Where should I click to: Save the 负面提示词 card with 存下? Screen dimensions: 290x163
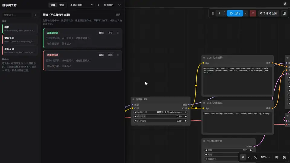111,55
